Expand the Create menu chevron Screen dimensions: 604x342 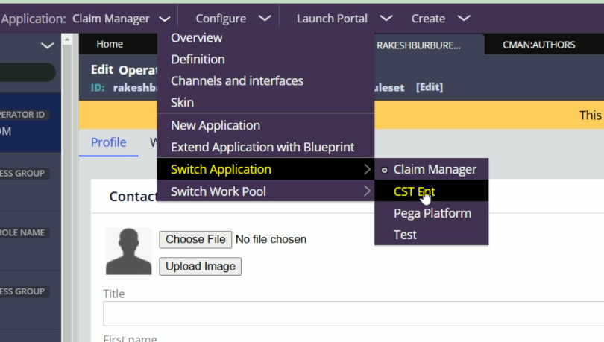click(x=464, y=18)
